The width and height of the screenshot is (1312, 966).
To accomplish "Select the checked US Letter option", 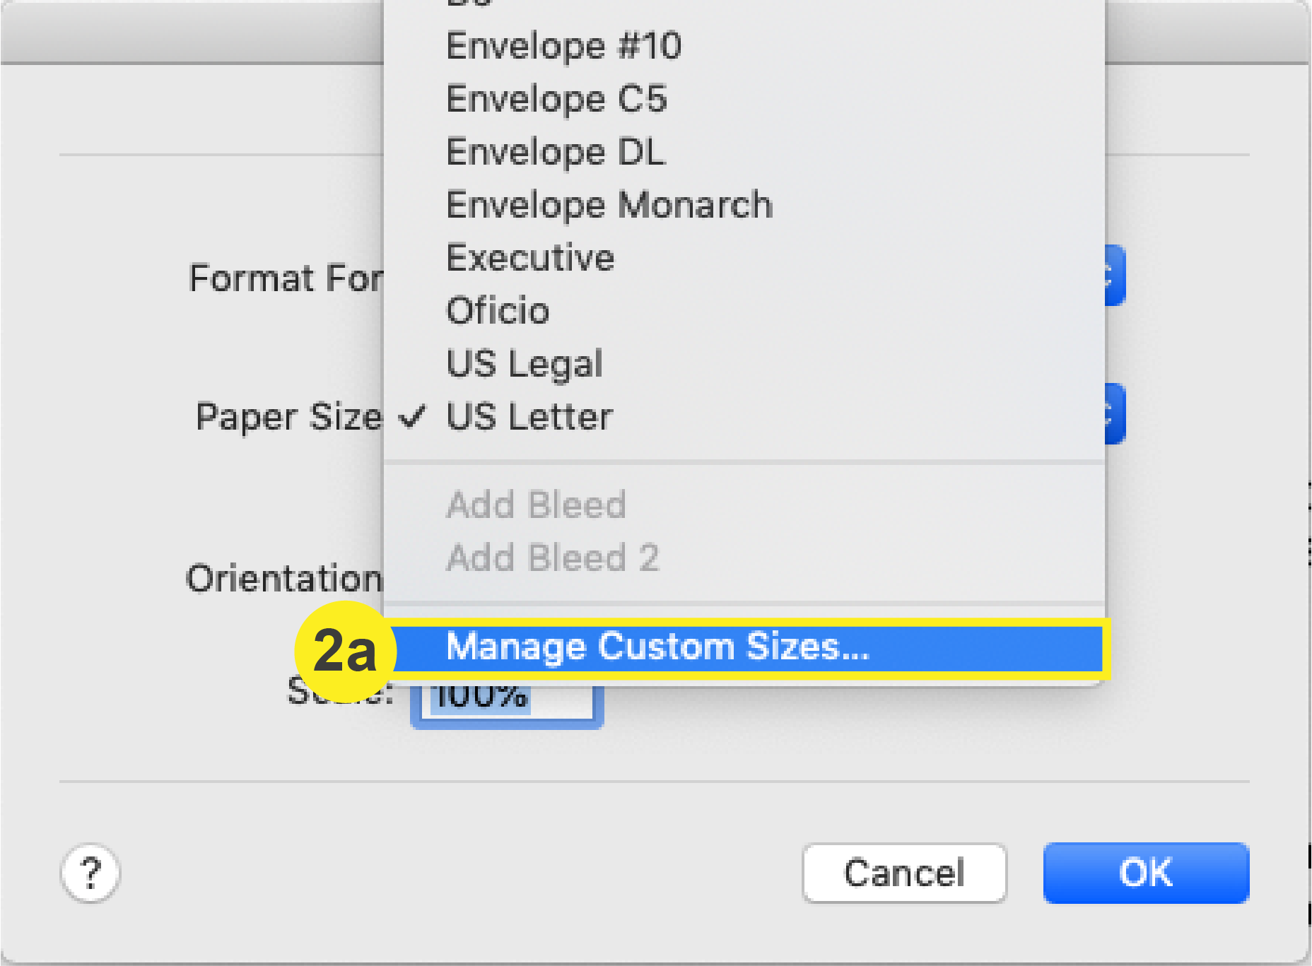I will tap(529, 416).
